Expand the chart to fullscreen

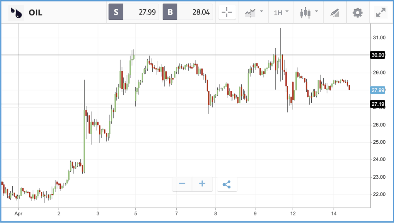[x=381, y=12]
